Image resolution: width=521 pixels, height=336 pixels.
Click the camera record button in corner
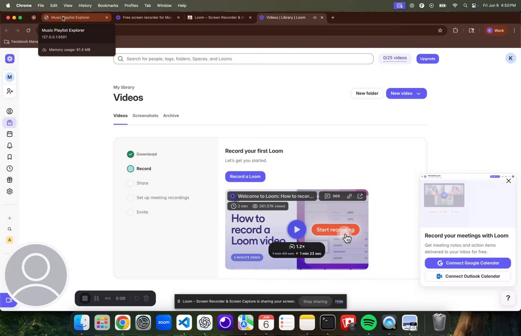coord(9,300)
